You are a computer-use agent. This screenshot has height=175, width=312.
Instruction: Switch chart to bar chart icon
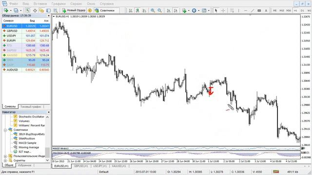131,11
